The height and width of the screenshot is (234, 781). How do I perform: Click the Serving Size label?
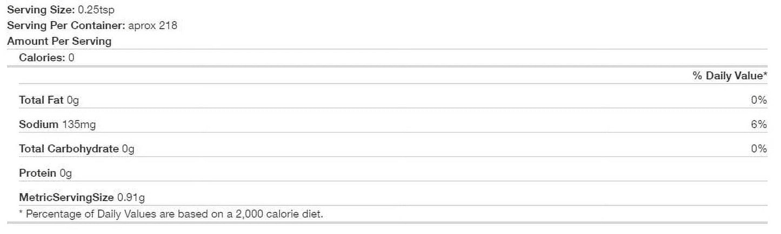pyautogui.click(x=41, y=10)
